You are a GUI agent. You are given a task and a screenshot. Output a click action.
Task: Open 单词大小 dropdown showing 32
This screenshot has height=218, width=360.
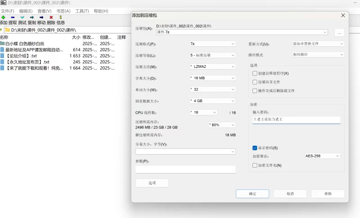212,89
